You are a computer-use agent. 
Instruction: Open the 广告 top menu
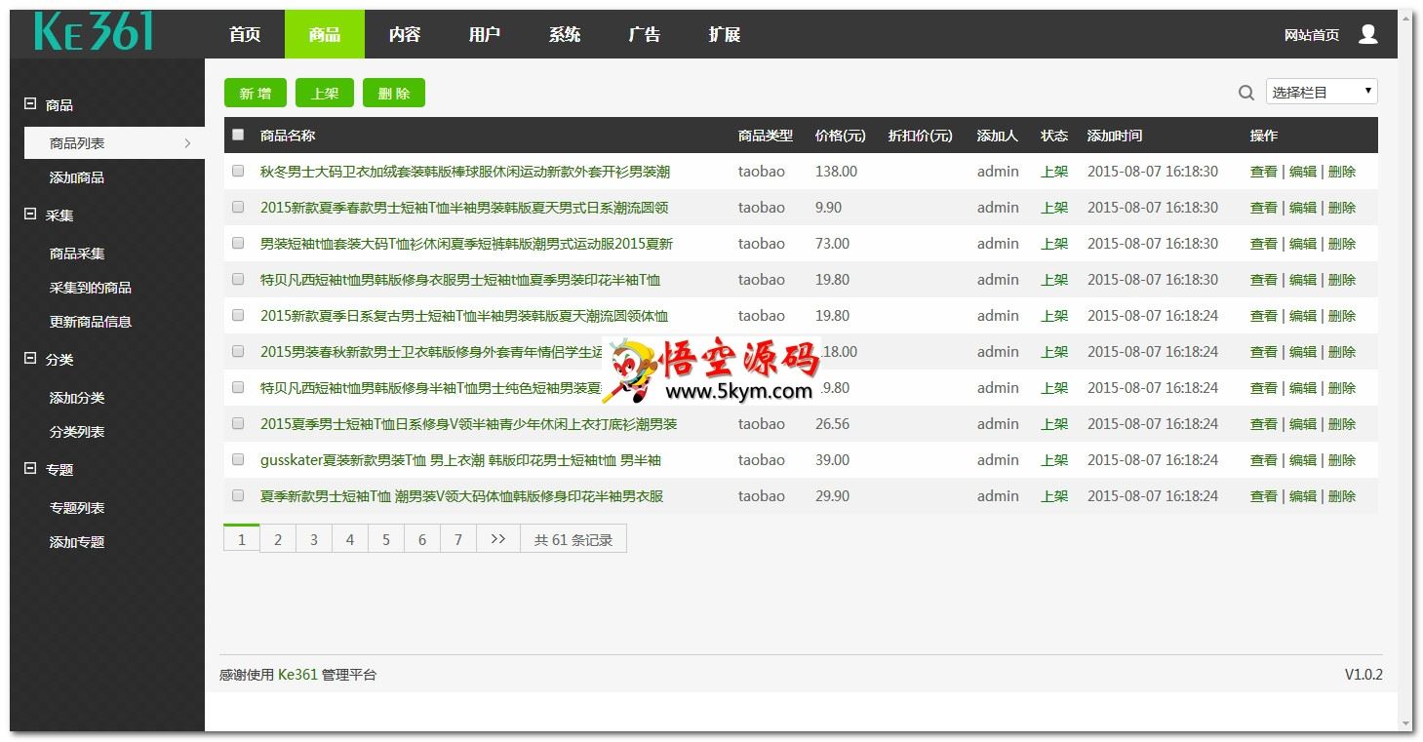645,34
